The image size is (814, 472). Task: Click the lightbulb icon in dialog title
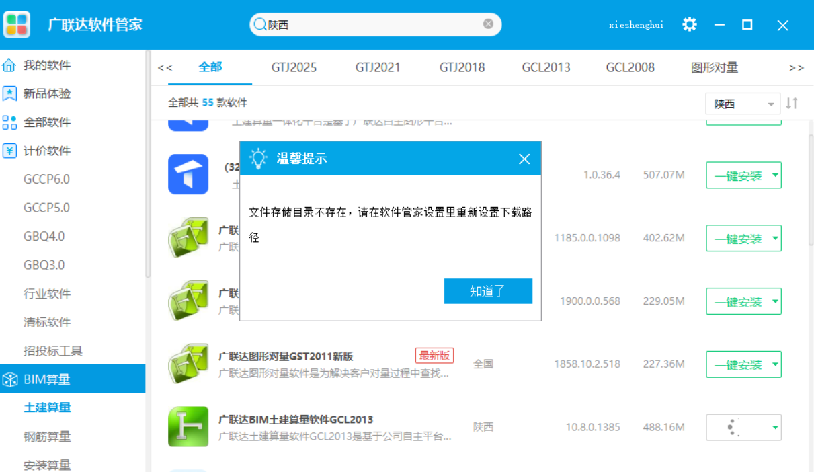click(258, 159)
